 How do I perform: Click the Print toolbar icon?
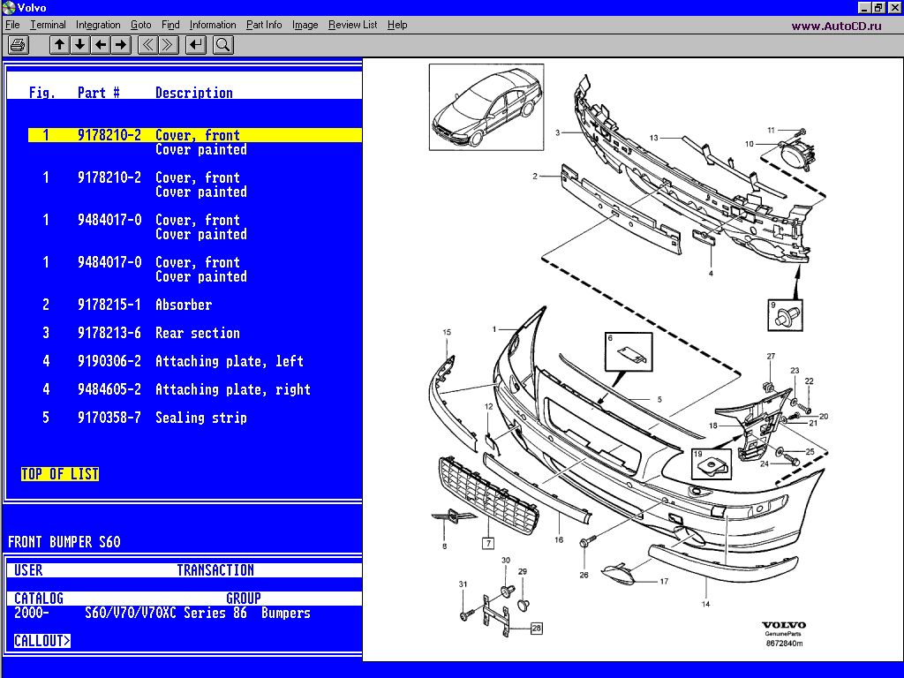tap(19, 45)
